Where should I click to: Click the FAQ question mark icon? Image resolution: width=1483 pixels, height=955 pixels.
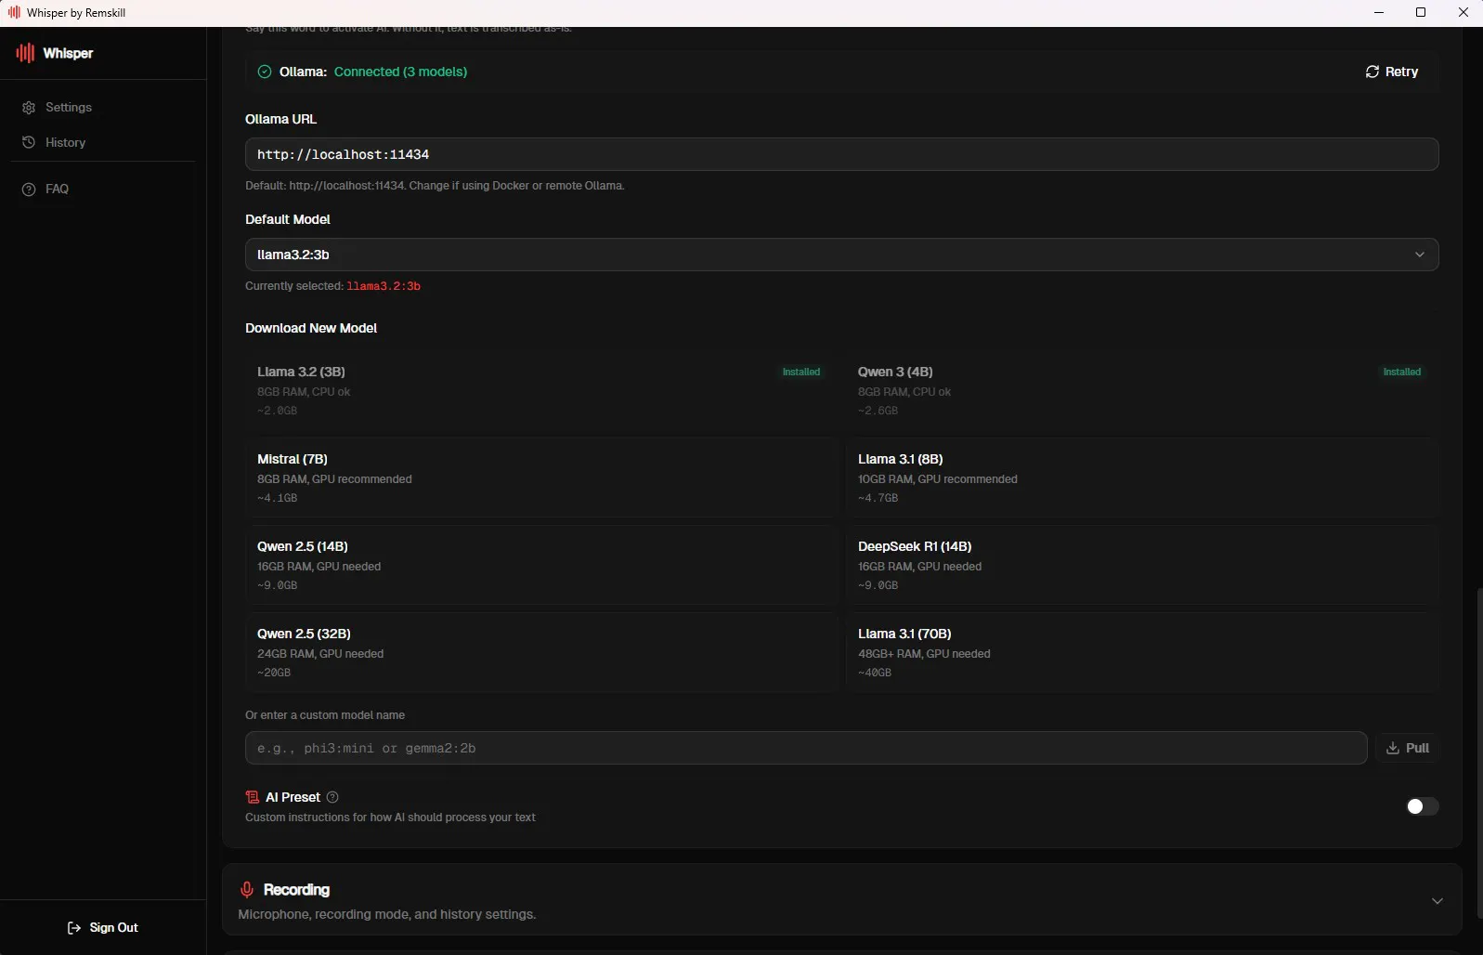tap(29, 189)
